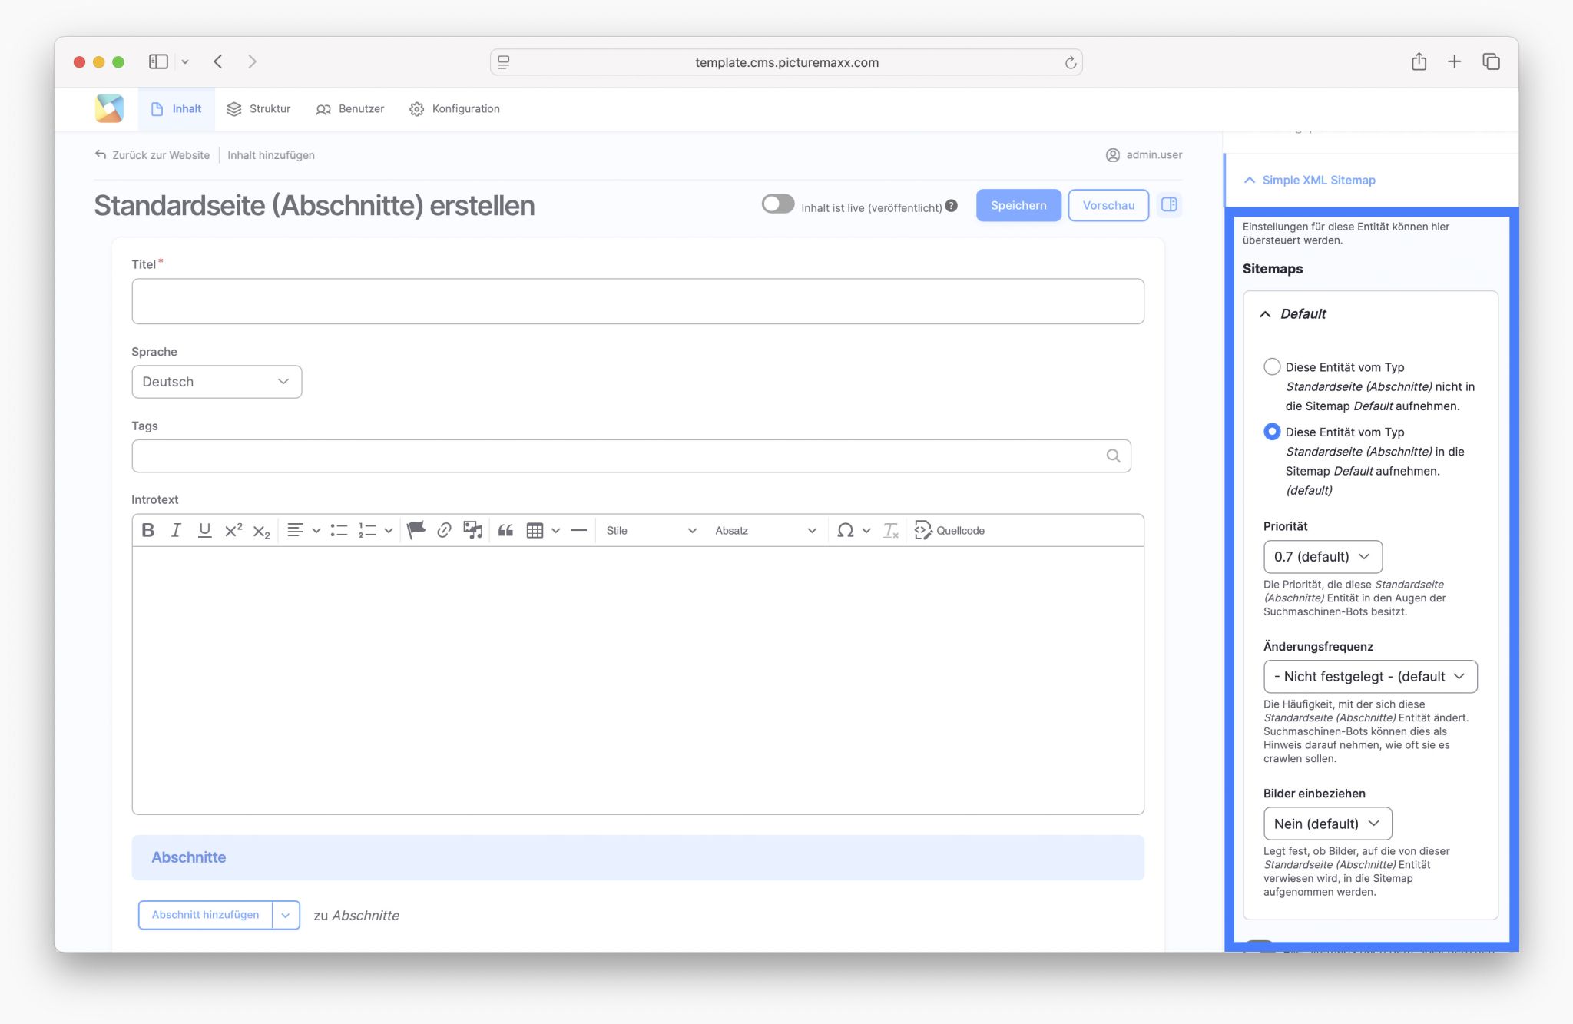Click the underline formatting icon
Screen dimensions: 1573x1024
click(204, 530)
